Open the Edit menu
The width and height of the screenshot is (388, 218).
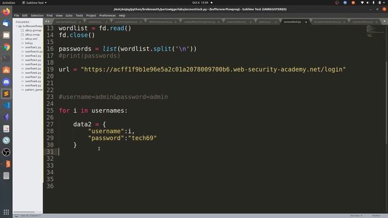point(25,15)
